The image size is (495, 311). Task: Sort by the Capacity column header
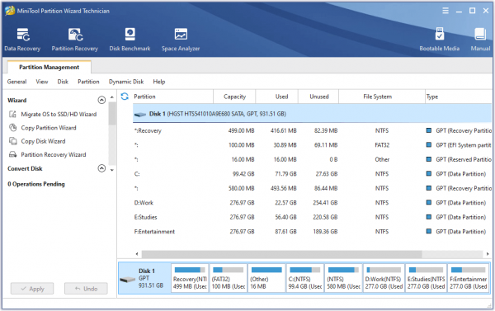[234, 97]
